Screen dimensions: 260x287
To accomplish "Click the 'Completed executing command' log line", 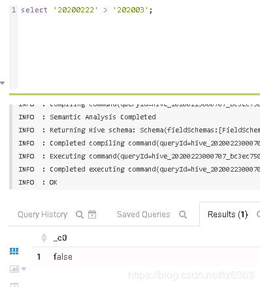I will [x=139, y=169].
